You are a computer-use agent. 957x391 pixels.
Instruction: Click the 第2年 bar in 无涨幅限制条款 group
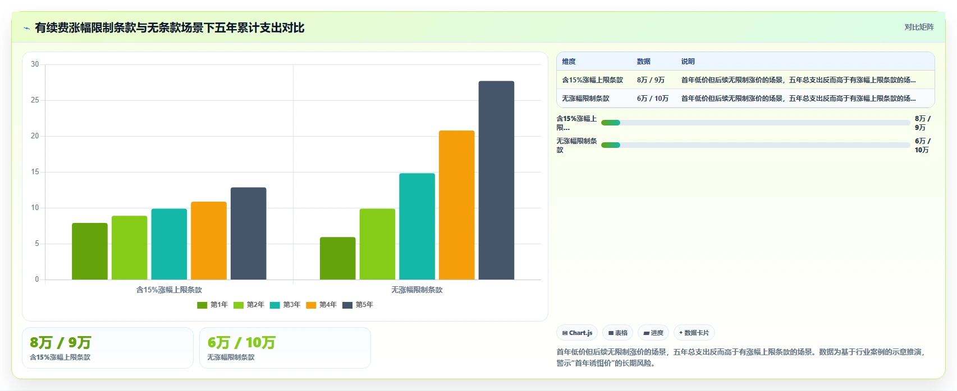click(377, 244)
